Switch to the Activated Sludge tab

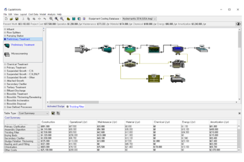[x=56, y=106]
